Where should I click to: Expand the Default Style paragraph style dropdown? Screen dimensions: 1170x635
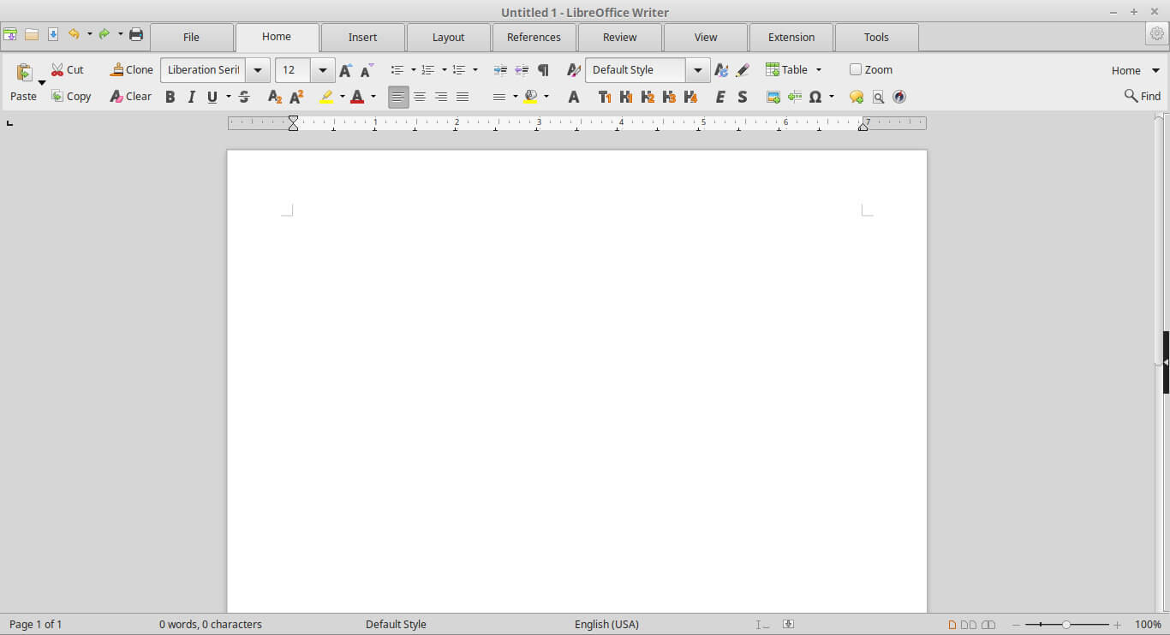click(698, 70)
